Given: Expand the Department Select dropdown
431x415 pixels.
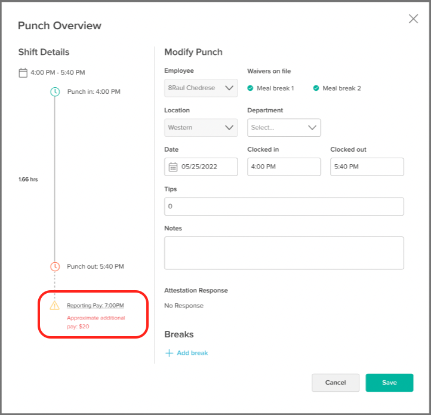Looking at the screenshot, I should [284, 128].
